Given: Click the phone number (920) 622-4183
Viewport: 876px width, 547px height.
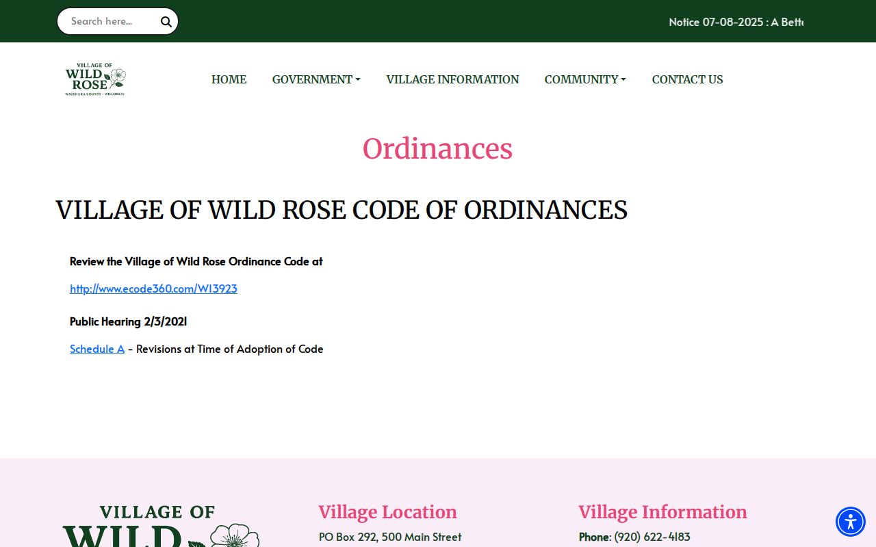Looking at the screenshot, I should click(652, 537).
